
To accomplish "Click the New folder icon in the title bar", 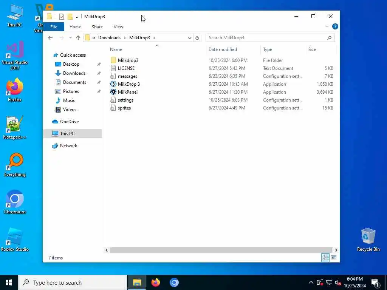I will (70, 17).
